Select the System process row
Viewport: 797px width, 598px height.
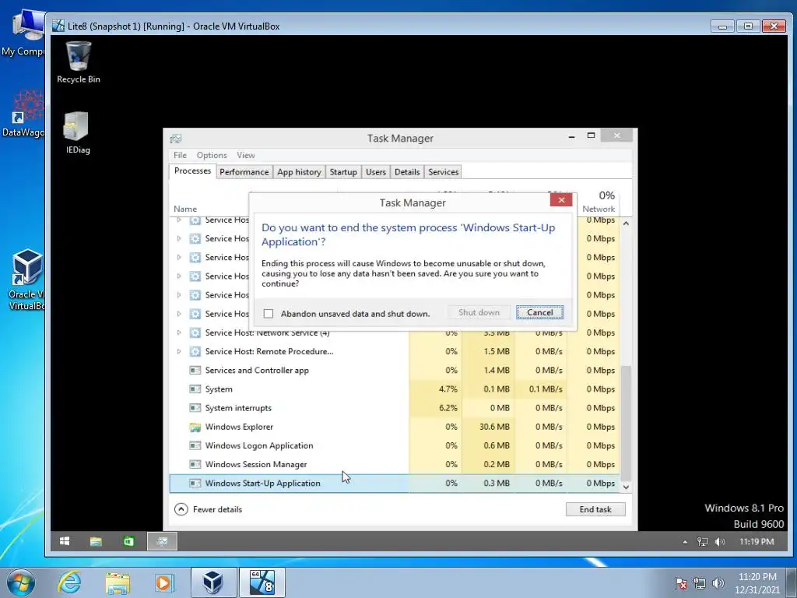pyautogui.click(x=395, y=389)
